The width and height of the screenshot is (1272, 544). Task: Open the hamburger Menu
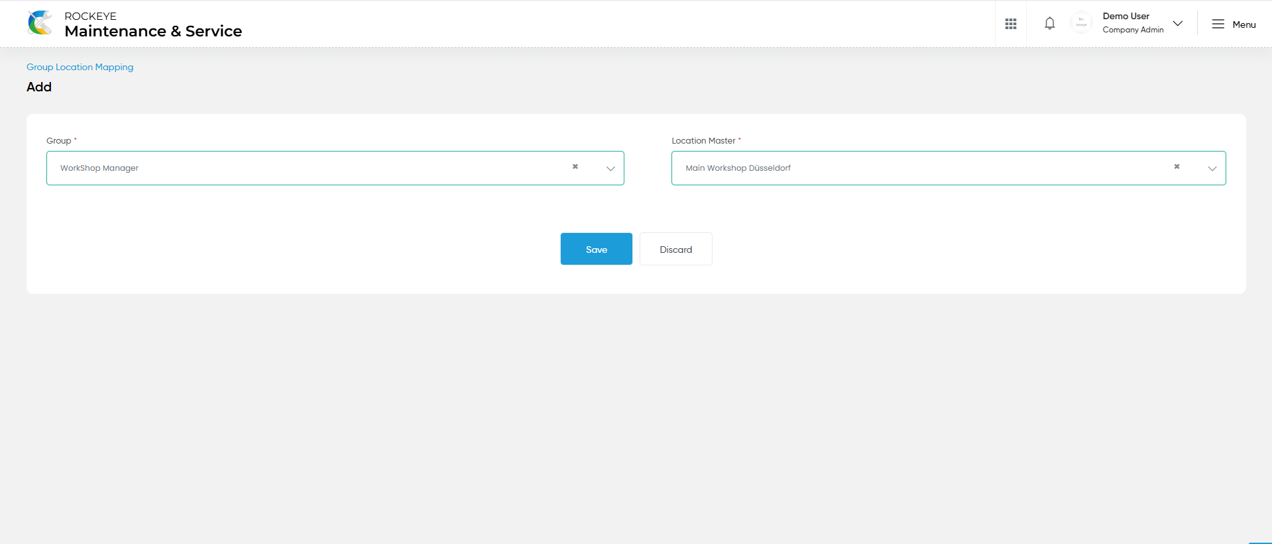point(1234,24)
